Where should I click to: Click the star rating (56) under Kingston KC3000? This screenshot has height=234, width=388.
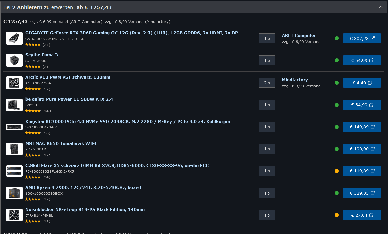(38, 133)
